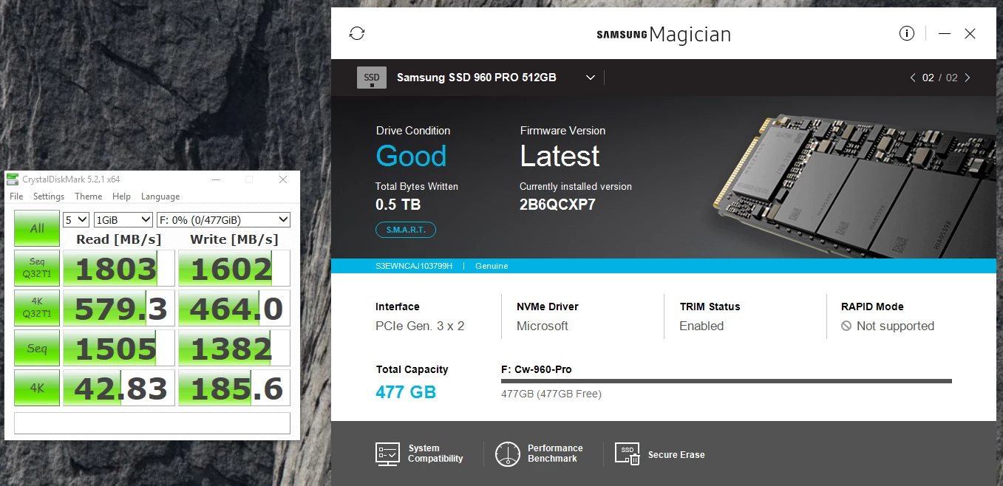This screenshot has height=486, width=1003.
Task: Click the 1505 Seq read result
Action: point(119,349)
